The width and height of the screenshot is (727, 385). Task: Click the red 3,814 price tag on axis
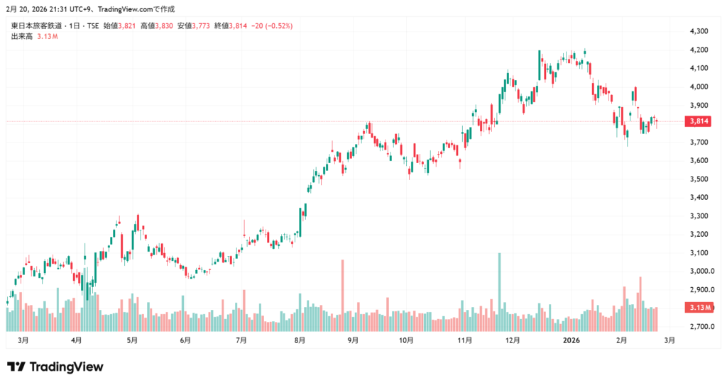[700, 121]
